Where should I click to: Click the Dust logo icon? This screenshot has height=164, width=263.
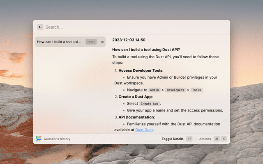(x=39, y=139)
